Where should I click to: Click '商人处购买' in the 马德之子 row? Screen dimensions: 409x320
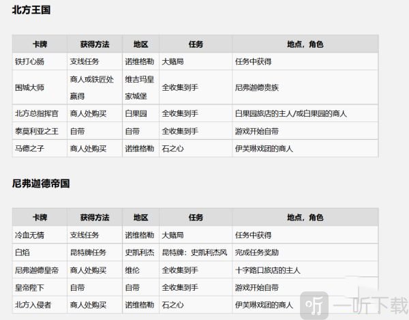pyautogui.click(x=88, y=149)
